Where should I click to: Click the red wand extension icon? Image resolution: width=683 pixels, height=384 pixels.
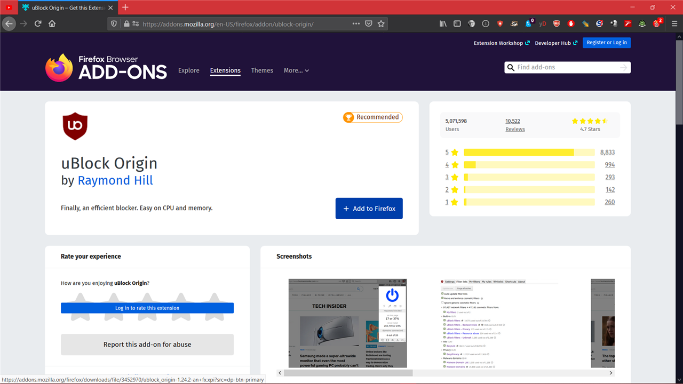pyautogui.click(x=628, y=23)
